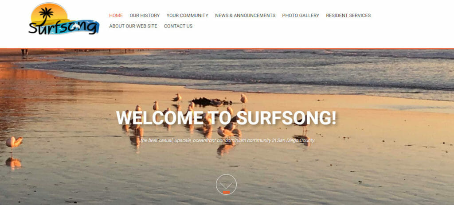
Task: Click the Welcome to Surfsong heading
Action: 226,118
